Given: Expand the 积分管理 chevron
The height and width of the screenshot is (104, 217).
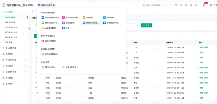Looking at the screenshot, I should [25, 66].
